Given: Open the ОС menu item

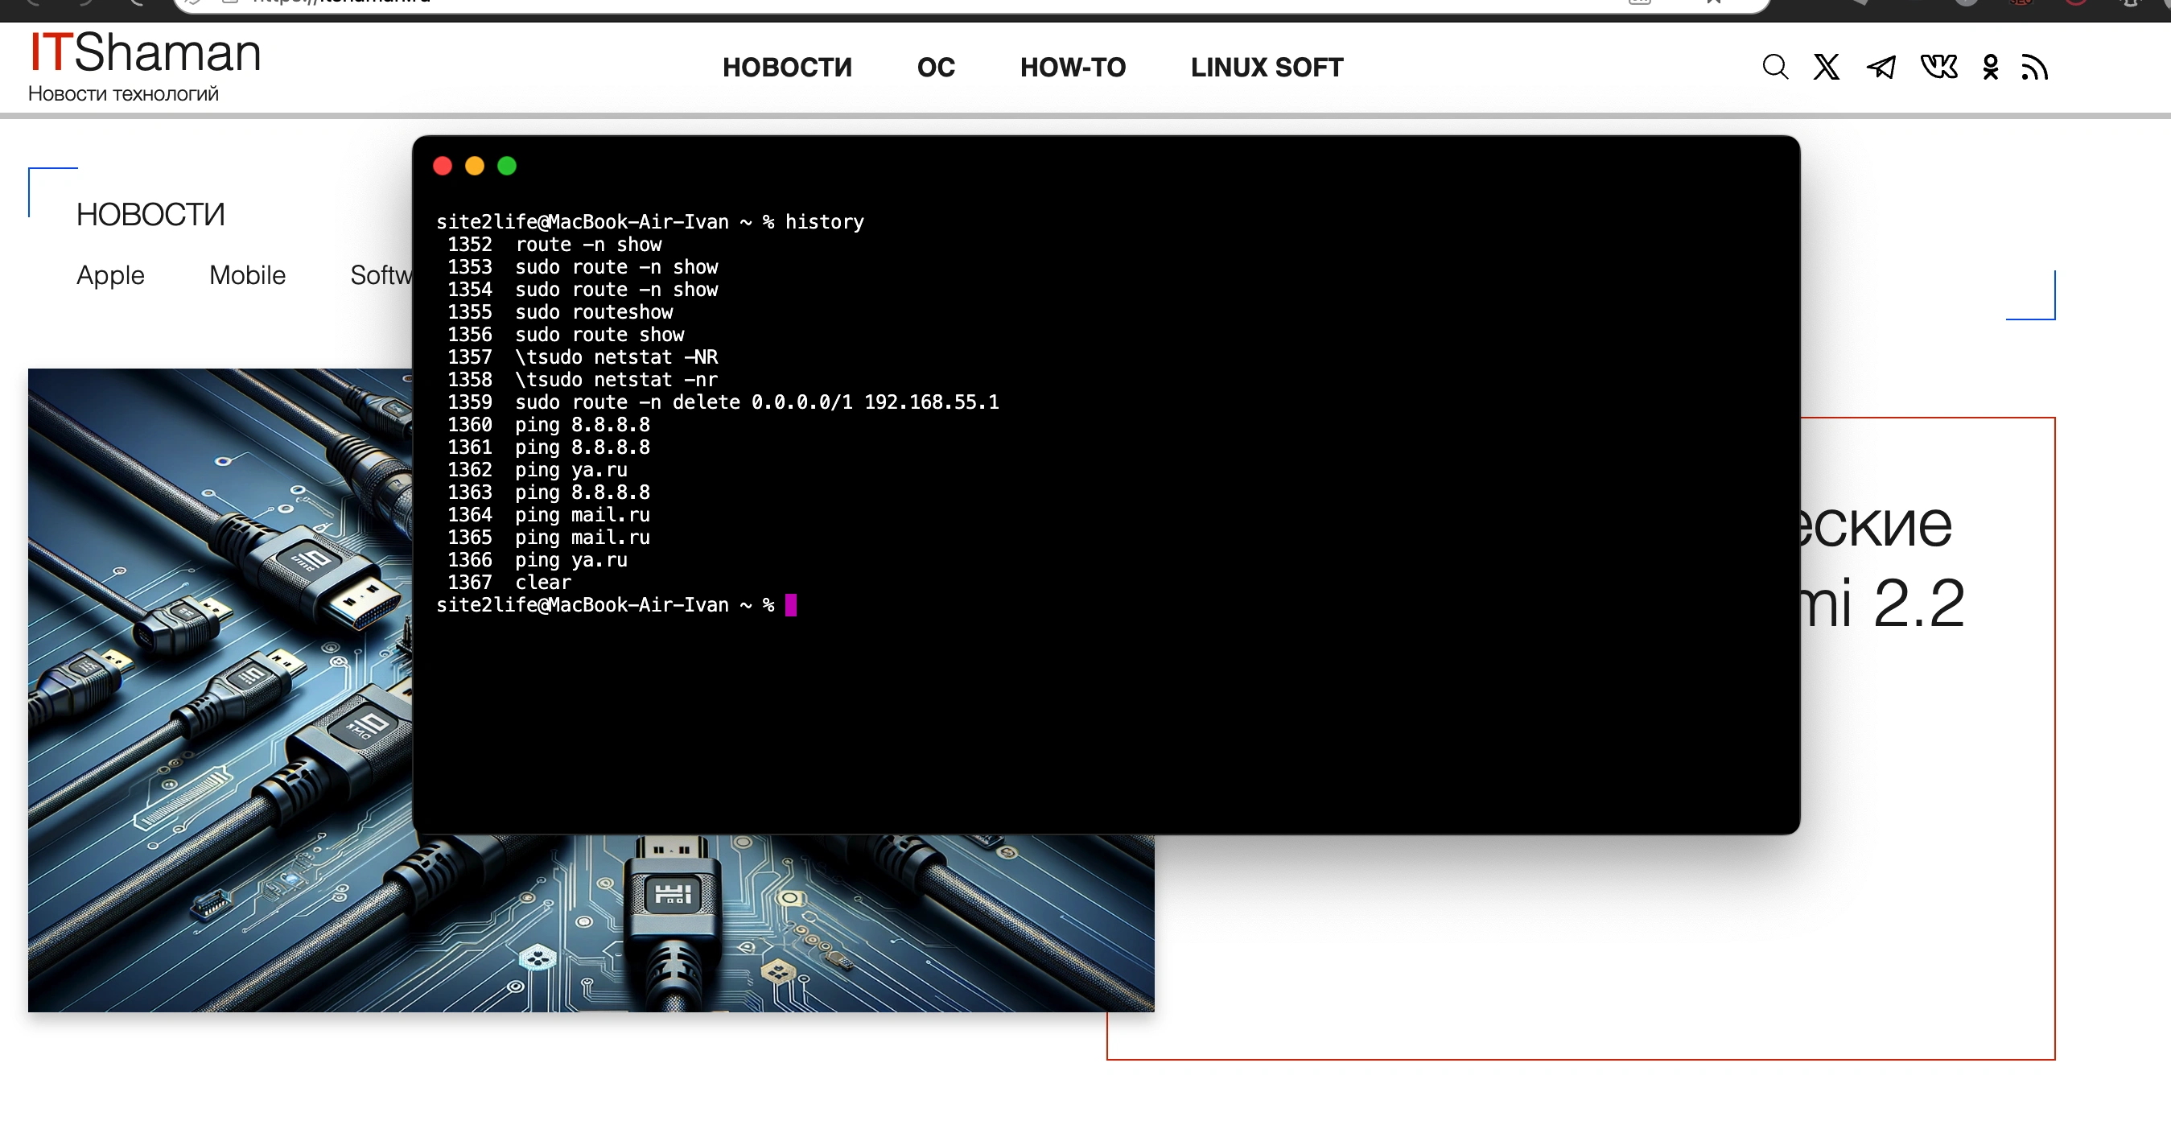Looking at the screenshot, I should pos(936,68).
